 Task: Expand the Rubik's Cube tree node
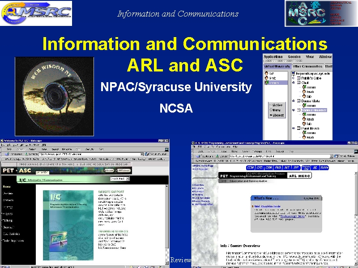(294, 78)
